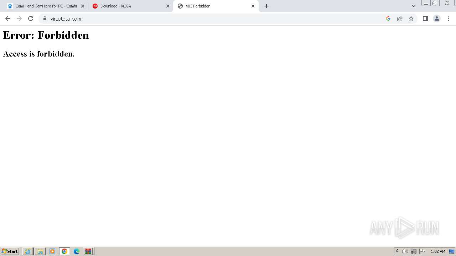Close the Download - MEGA tab
This screenshot has height=256, width=456.
(x=168, y=6)
